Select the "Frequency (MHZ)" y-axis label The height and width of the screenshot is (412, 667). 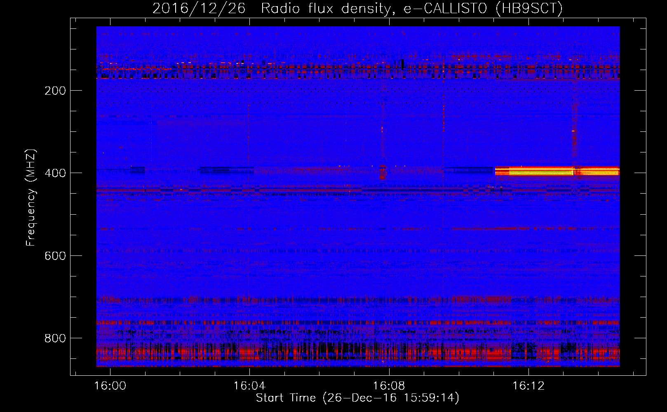[31, 197]
